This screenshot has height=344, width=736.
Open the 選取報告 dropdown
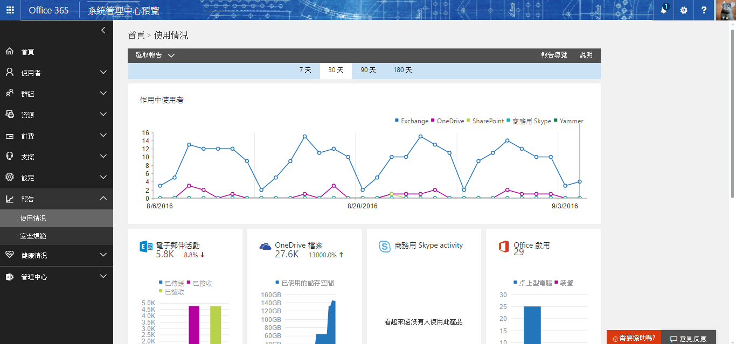pos(155,55)
